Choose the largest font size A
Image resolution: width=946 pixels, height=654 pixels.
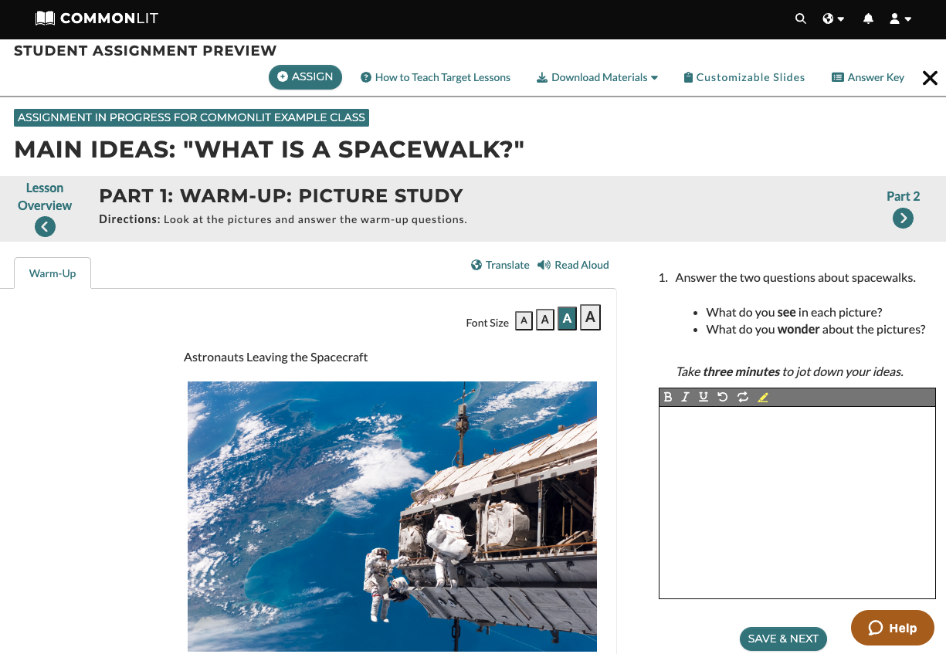click(x=590, y=317)
